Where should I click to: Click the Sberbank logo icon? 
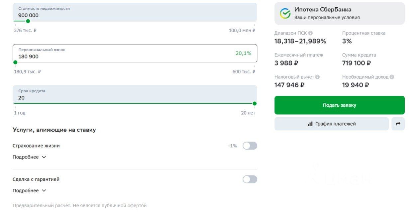point(285,14)
